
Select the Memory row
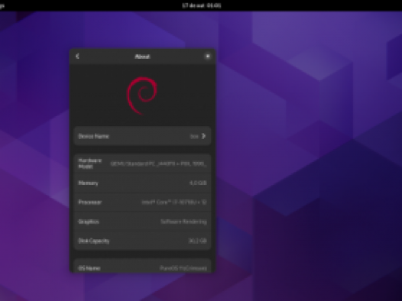(x=142, y=183)
